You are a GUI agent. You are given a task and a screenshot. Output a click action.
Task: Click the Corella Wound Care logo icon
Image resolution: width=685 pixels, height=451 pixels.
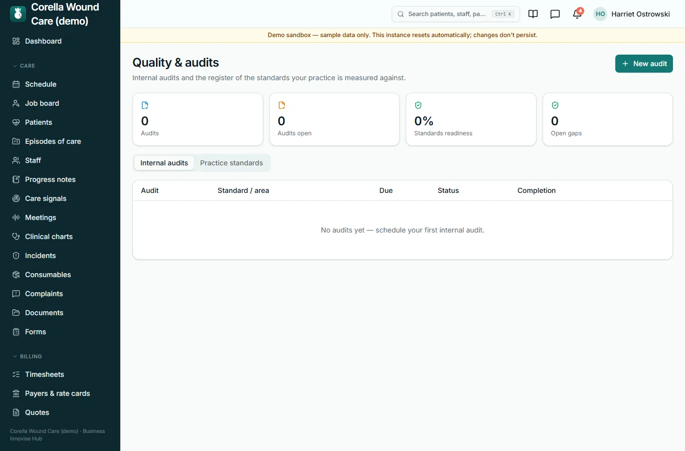click(x=18, y=14)
